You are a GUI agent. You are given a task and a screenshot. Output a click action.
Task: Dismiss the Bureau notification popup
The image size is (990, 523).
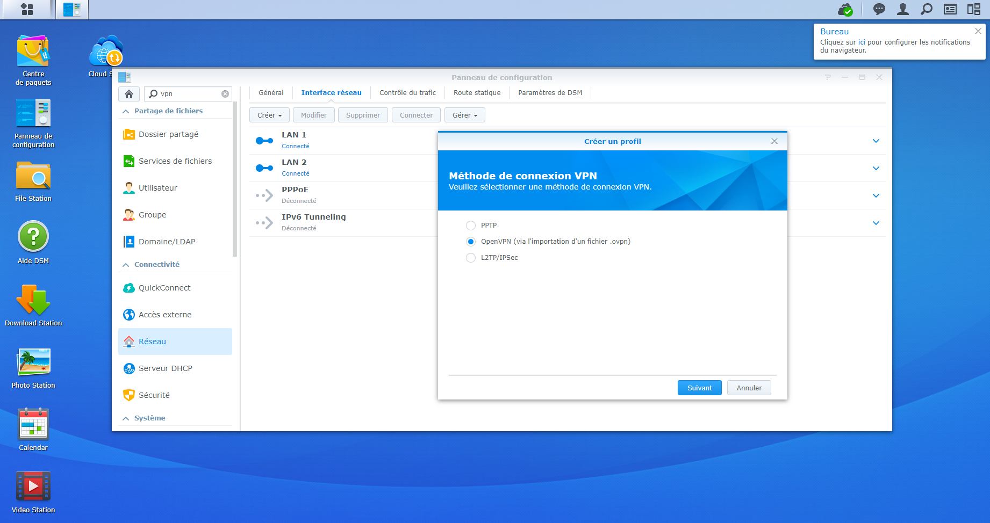(x=978, y=31)
